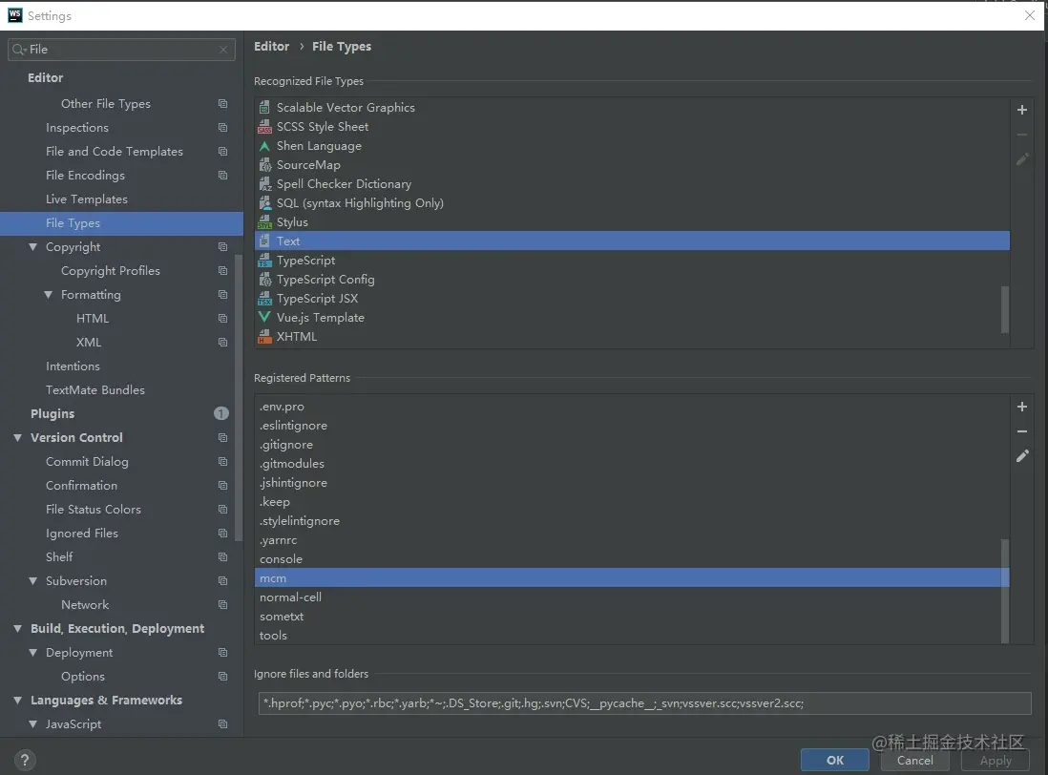Screen dimensions: 1048x775
Task: Click the TypeScript Config icon
Action: [x=265, y=280]
